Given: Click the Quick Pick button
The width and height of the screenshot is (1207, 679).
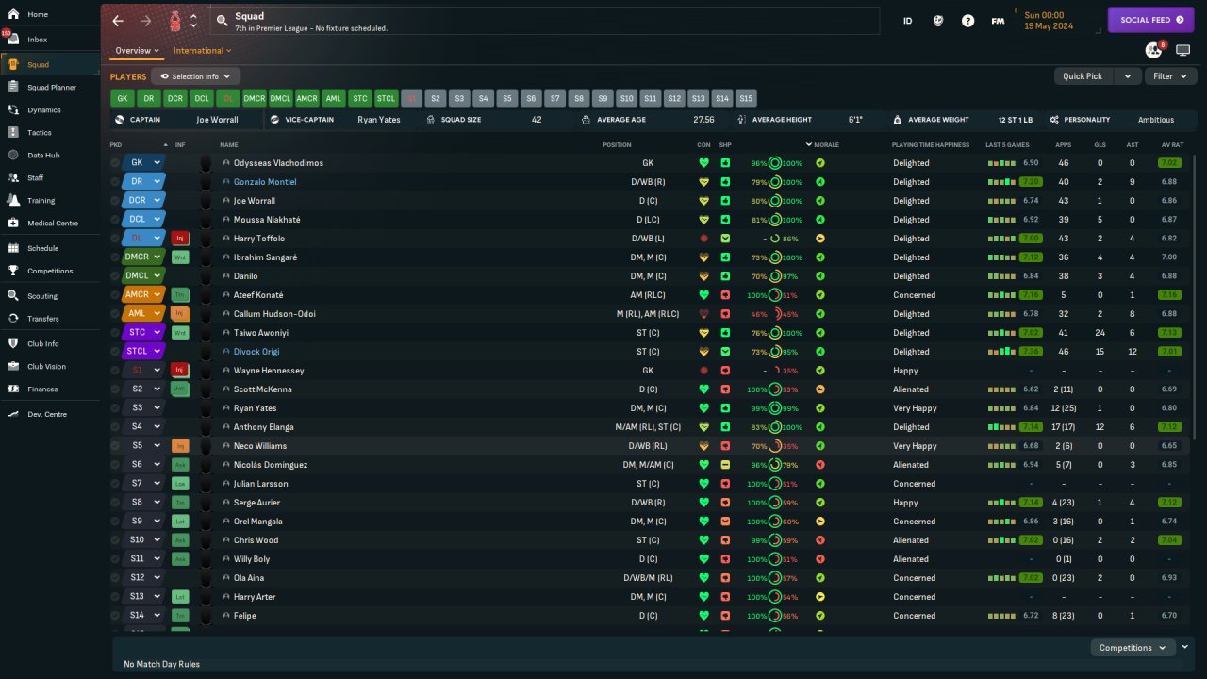Looking at the screenshot, I should pos(1083,76).
